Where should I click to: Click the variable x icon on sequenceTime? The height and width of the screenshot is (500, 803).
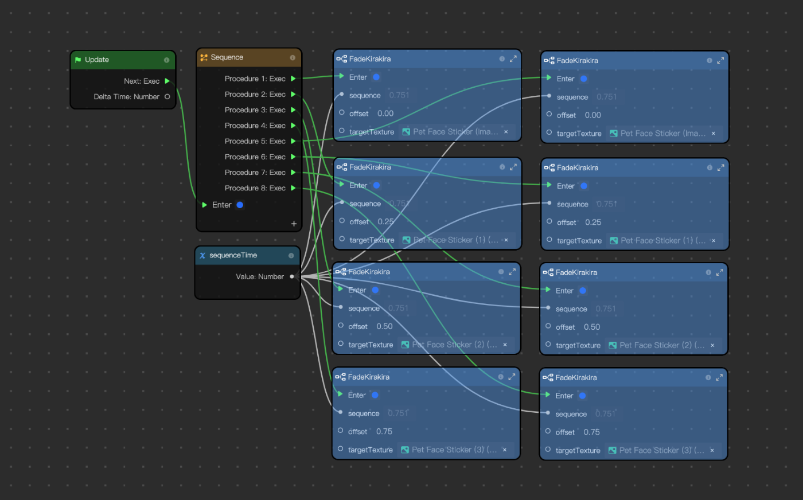point(202,256)
